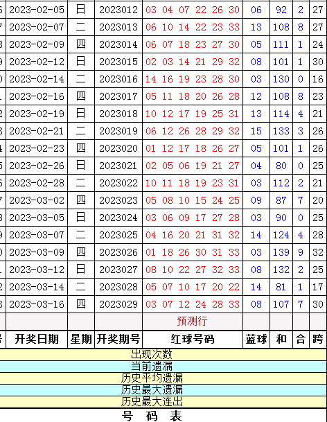
Task: Click issue number 2023029 cell
Action: pyautogui.click(x=118, y=304)
